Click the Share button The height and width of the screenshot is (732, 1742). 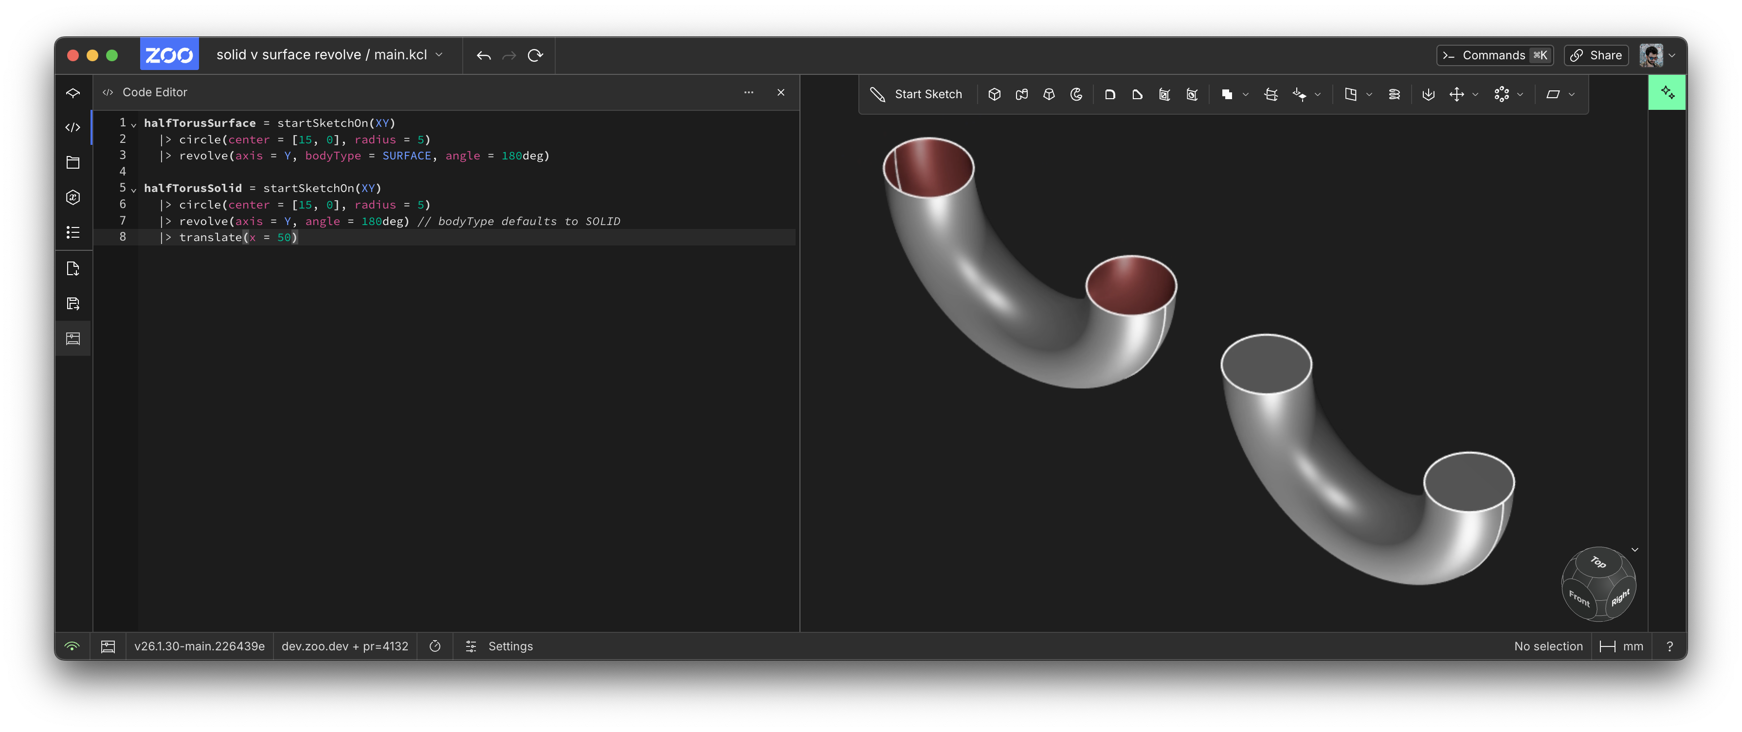[1596, 55]
